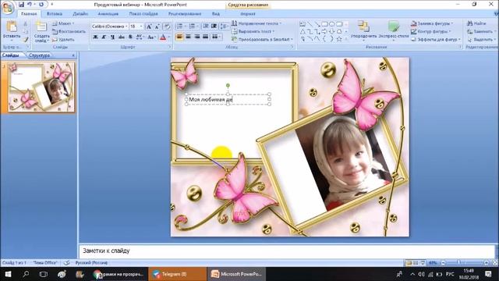This screenshot has width=499, height=281.
Task: Open Контур фигуры shape outline menu
Action: [x=431, y=31]
